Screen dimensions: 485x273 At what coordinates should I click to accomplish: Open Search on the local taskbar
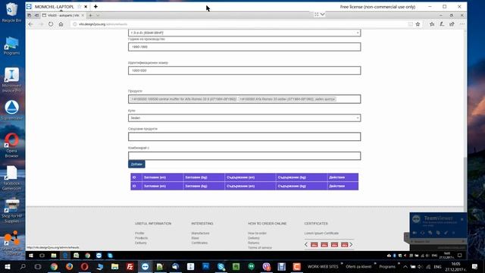tap(23, 266)
